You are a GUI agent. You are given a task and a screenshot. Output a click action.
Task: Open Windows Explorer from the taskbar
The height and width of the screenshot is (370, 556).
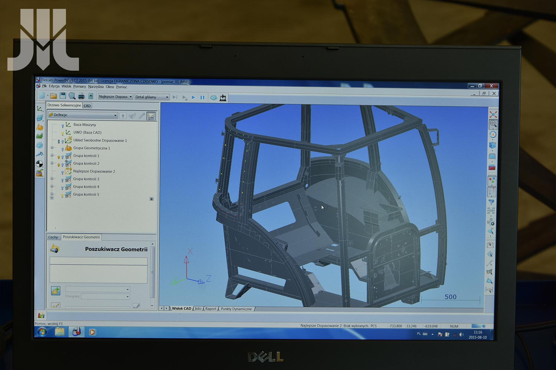60,332
